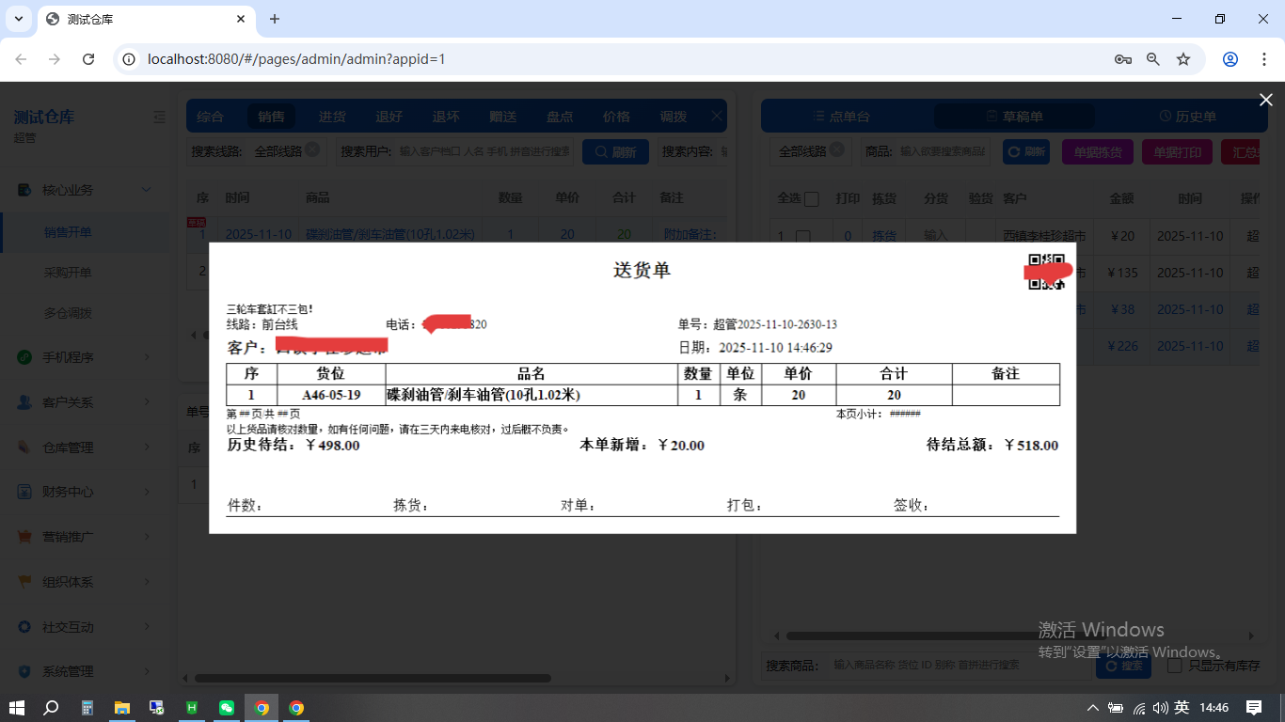1285x722 pixels.
Task: Close the delivery note preview overlay
Action: [x=1265, y=100]
